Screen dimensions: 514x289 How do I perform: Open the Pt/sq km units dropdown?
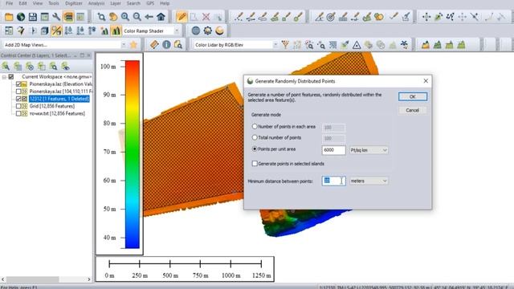369,150
